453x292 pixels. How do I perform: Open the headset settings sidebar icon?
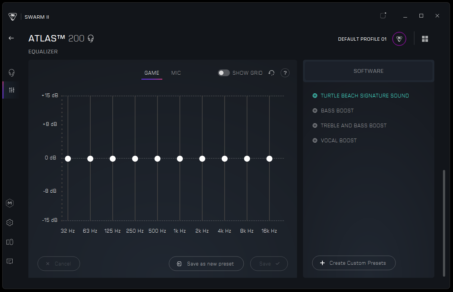click(12, 72)
